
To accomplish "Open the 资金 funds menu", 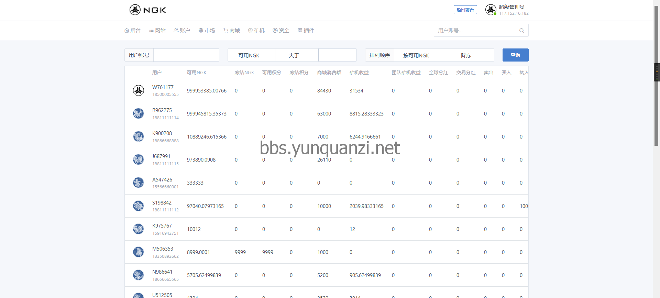I will (281, 31).
